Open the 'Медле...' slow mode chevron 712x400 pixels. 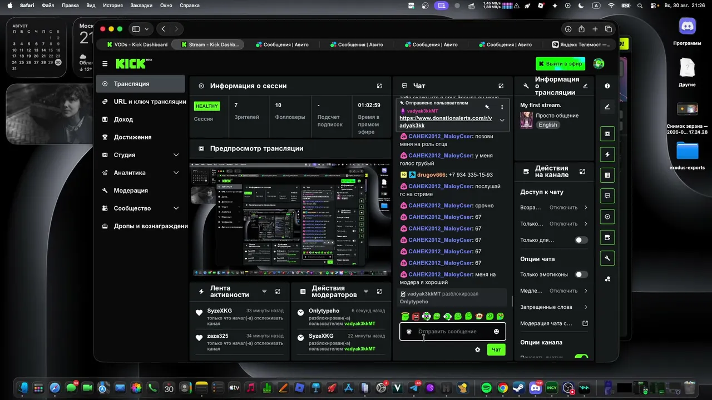point(586,291)
